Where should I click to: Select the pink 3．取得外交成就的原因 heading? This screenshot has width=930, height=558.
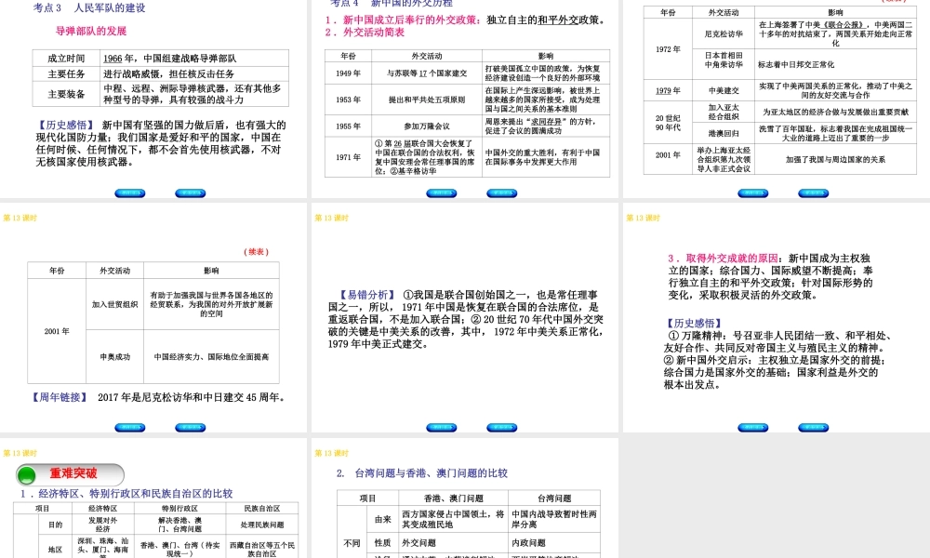pyautogui.click(x=723, y=258)
